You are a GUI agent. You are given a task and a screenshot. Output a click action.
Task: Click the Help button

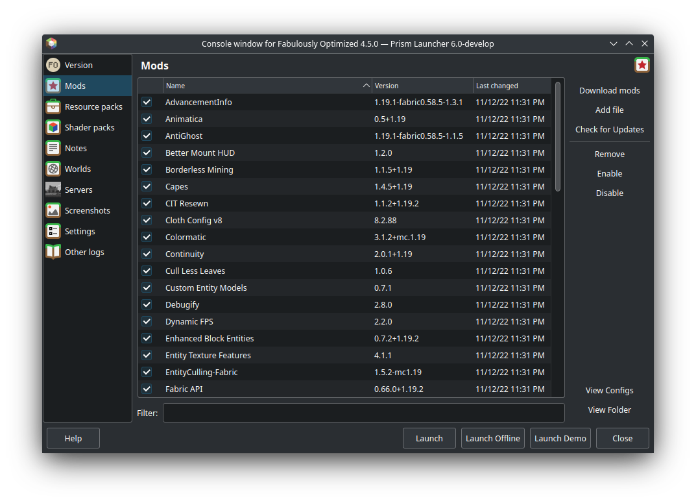click(x=73, y=438)
